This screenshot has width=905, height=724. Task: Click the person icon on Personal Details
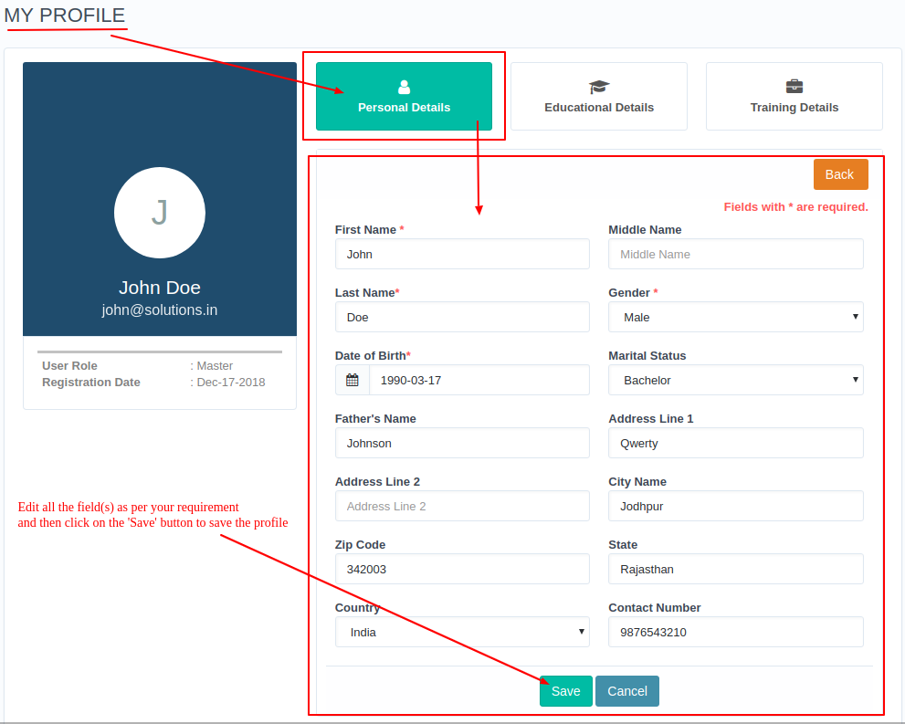click(x=404, y=87)
